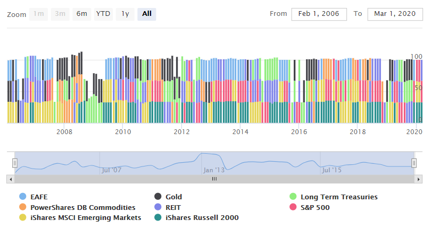431x229 pixels.
Task: Click the 100 y-axis label
Action: [416, 57]
